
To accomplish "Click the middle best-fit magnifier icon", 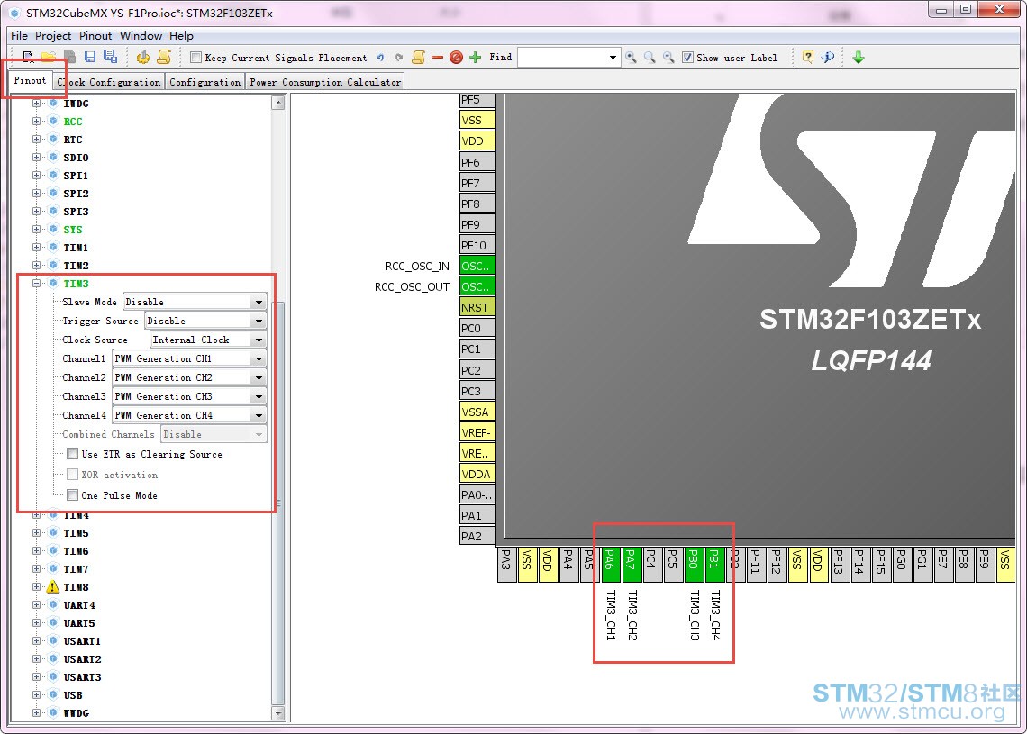I will [650, 58].
